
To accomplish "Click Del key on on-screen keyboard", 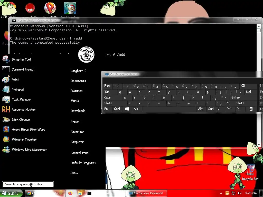I will click(251, 92).
